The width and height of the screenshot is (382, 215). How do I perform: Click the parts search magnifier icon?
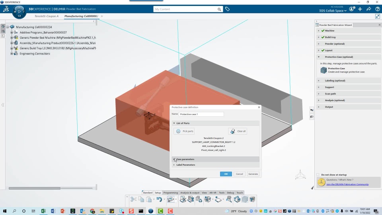click(229, 199)
